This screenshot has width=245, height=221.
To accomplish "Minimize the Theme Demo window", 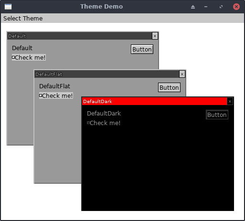I will (206, 7).
